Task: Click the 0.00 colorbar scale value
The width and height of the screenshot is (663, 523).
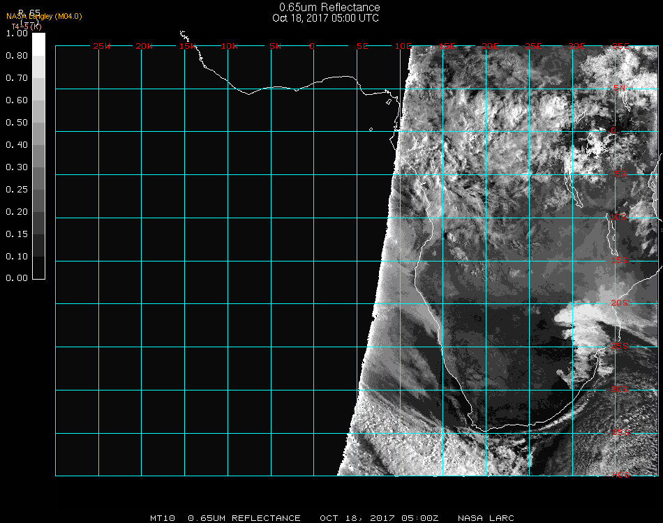Action: coord(17,278)
